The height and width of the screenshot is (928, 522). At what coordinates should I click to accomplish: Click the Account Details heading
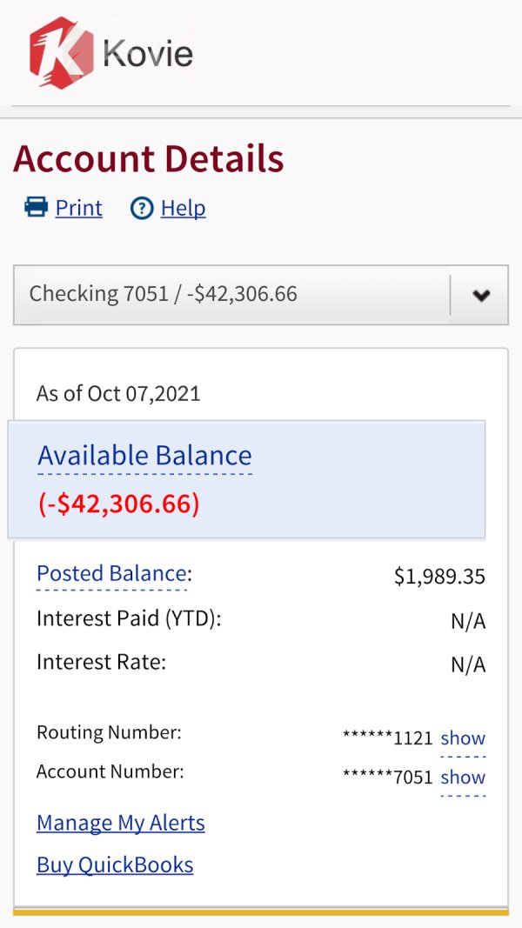tap(149, 159)
